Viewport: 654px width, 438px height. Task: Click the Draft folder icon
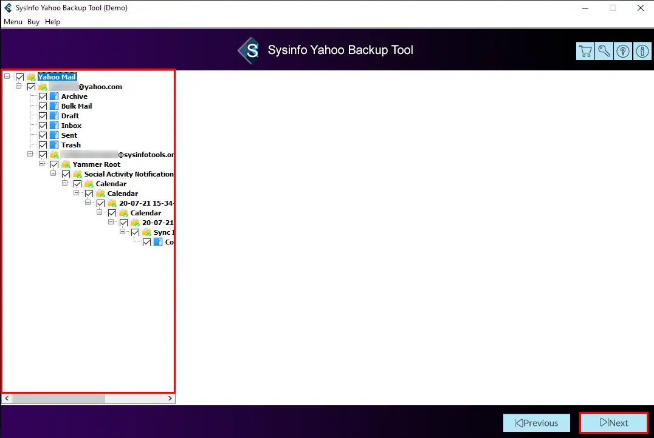pos(54,116)
